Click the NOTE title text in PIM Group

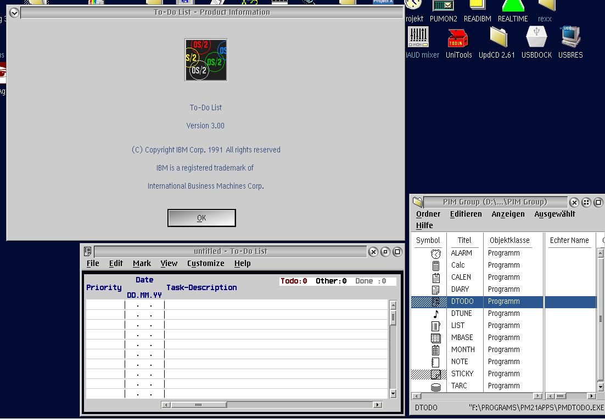(x=460, y=361)
